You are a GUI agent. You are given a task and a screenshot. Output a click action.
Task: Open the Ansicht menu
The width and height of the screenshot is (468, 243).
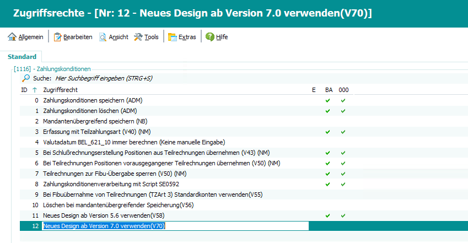[119, 37]
